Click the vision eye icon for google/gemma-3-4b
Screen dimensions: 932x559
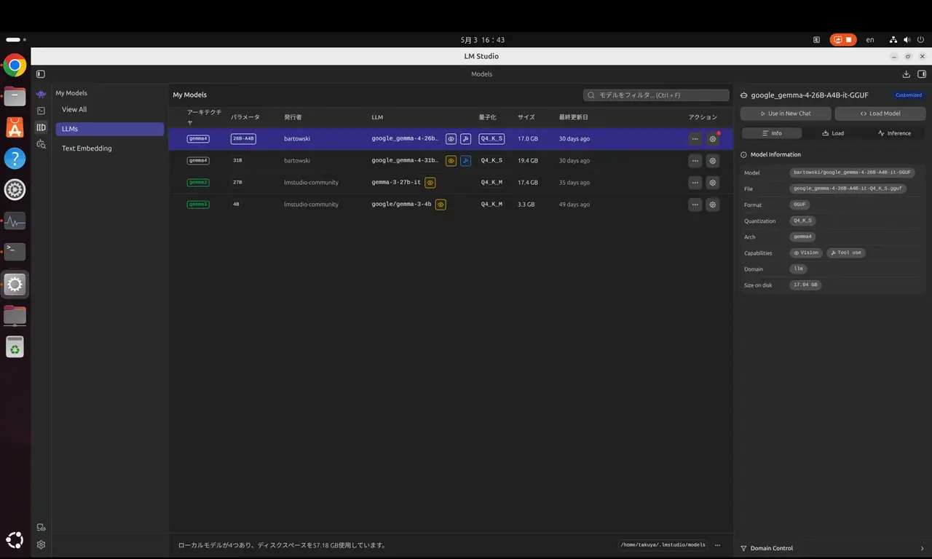pyautogui.click(x=441, y=205)
